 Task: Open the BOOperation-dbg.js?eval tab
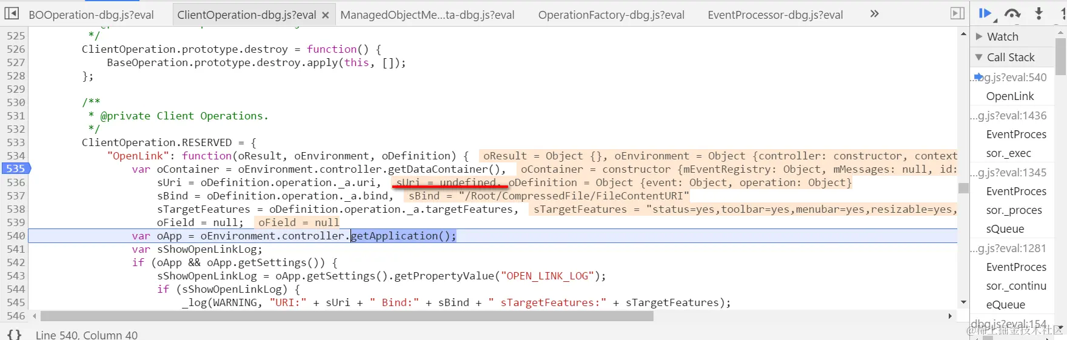click(91, 15)
